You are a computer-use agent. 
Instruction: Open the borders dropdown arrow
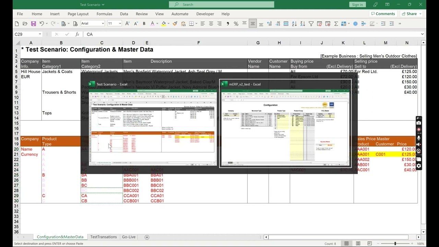[x=196, y=24]
